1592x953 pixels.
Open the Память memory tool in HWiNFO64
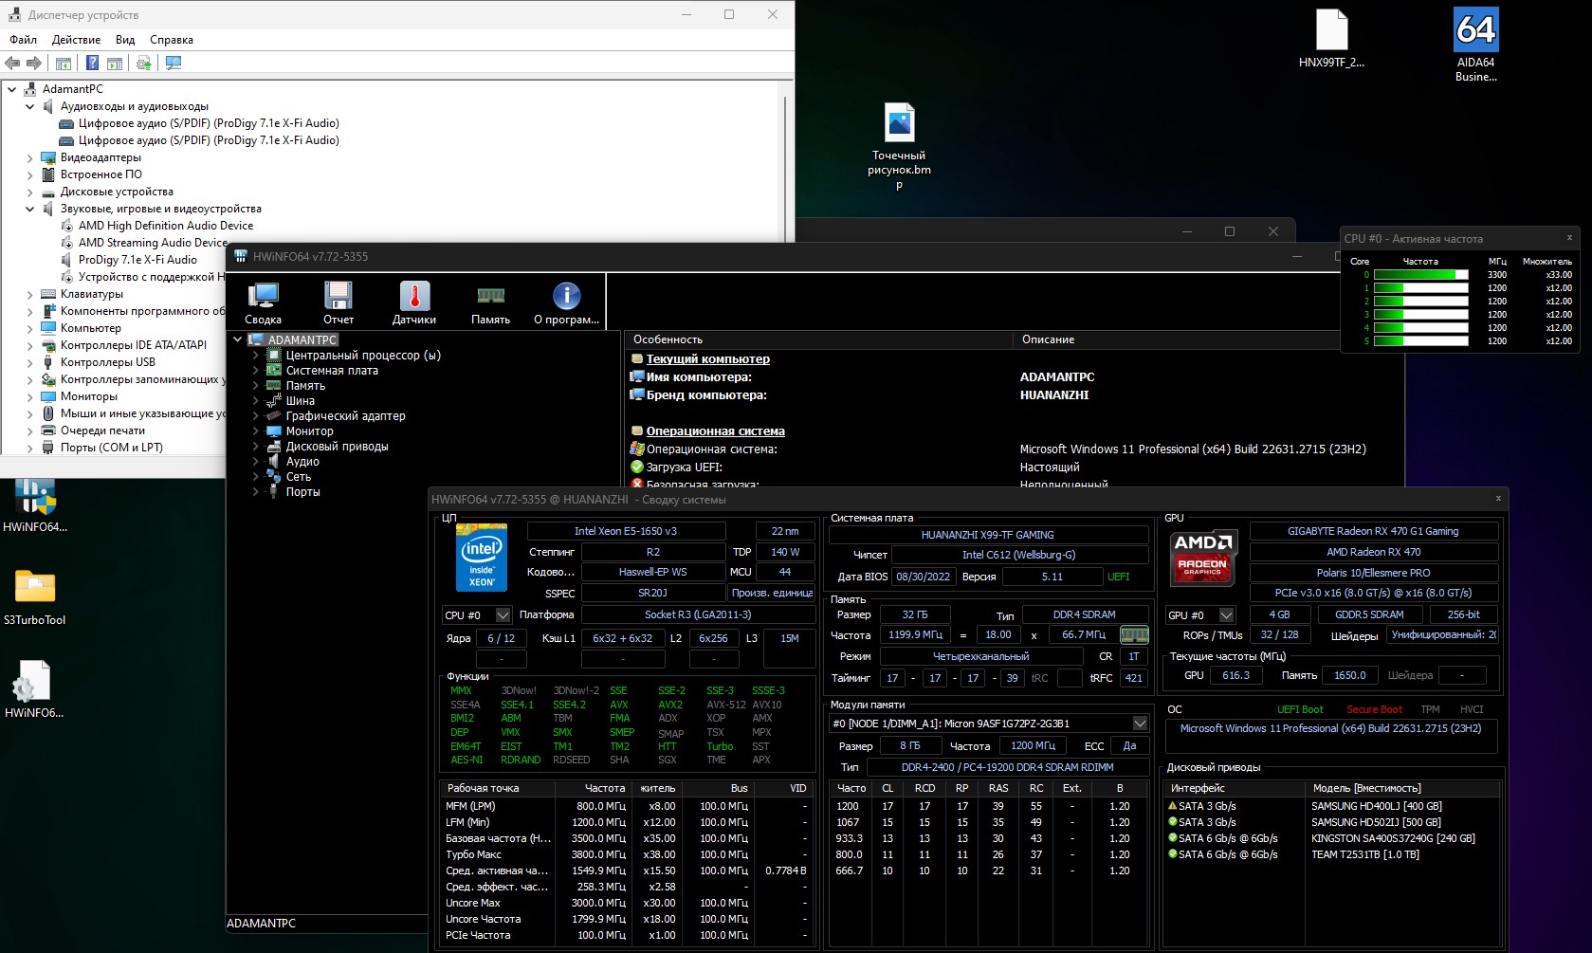490,303
